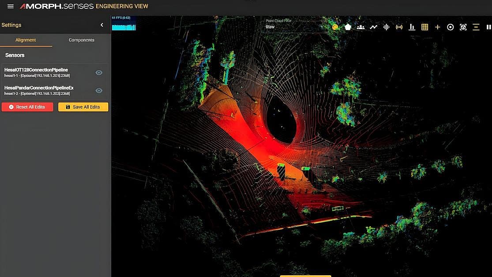Viewport: 492px width, 277px height.
Task: Pause the point cloud stream
Action: point(488,27)
